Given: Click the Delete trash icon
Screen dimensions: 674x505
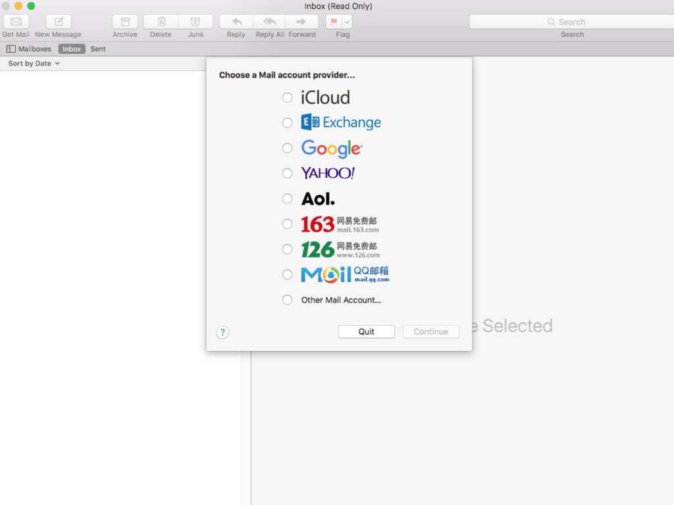Looking at the screenshot, I should tap(161, 22).
